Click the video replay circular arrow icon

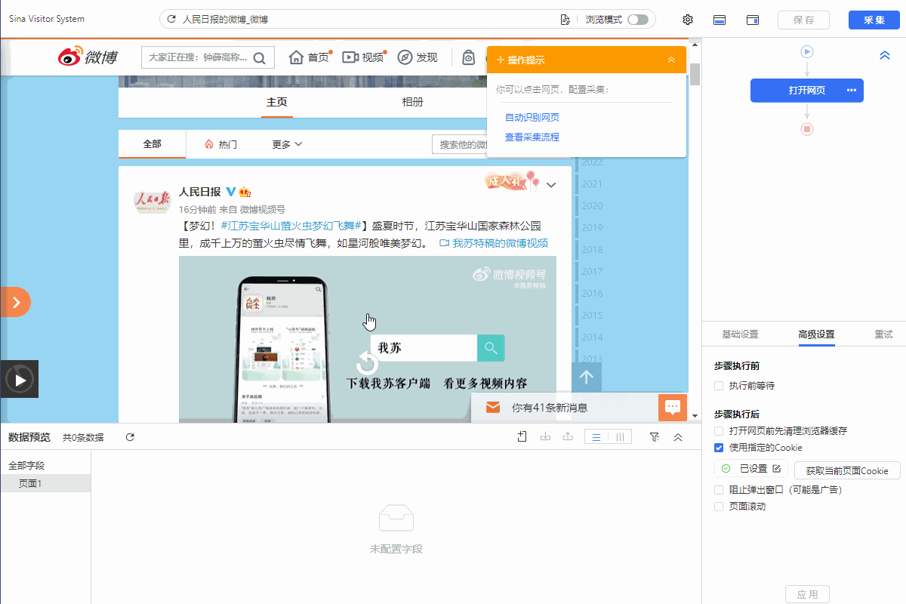pyautogui.click(x=367, y=364)
